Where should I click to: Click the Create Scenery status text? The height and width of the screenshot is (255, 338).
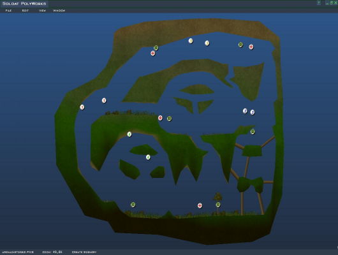84,252
